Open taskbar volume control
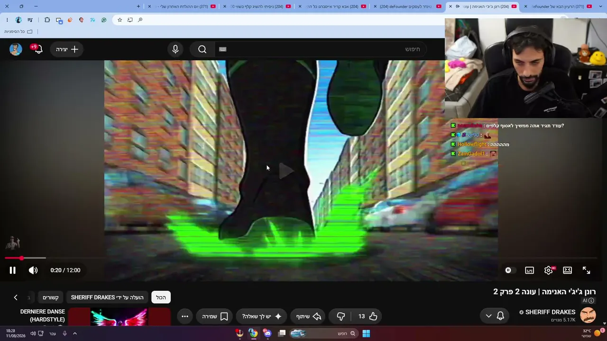 pyautogui.click(x=33, y=333)
